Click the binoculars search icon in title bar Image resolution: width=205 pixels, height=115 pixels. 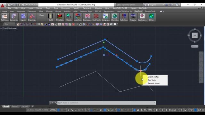click(145, 5)
